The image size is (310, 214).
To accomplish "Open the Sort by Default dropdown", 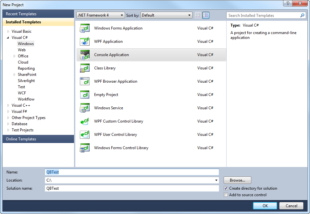I will pyautogui.click(x=167, y=15).
